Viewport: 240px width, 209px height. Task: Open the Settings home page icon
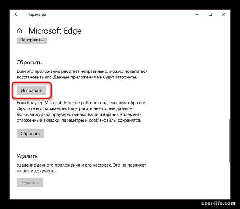point(20,31)
